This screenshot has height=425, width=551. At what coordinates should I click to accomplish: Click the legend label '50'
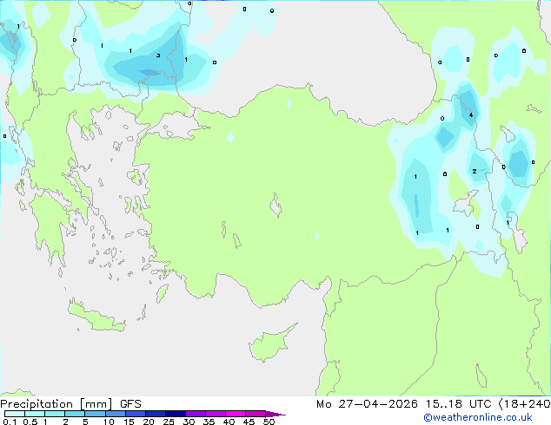point(269,422)
